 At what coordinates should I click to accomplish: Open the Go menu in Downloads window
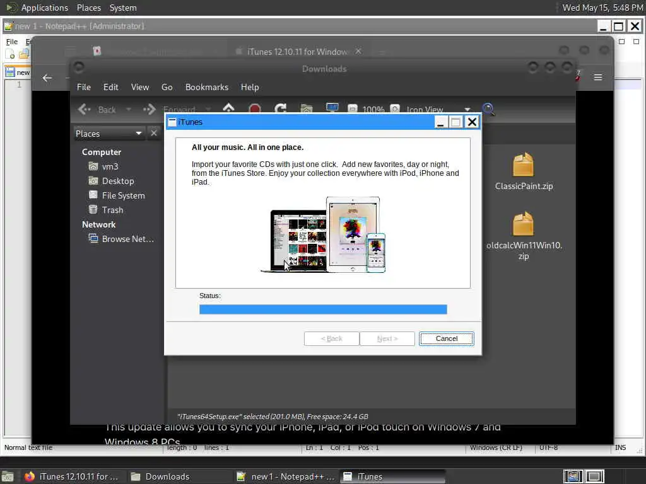click(167, 87)
